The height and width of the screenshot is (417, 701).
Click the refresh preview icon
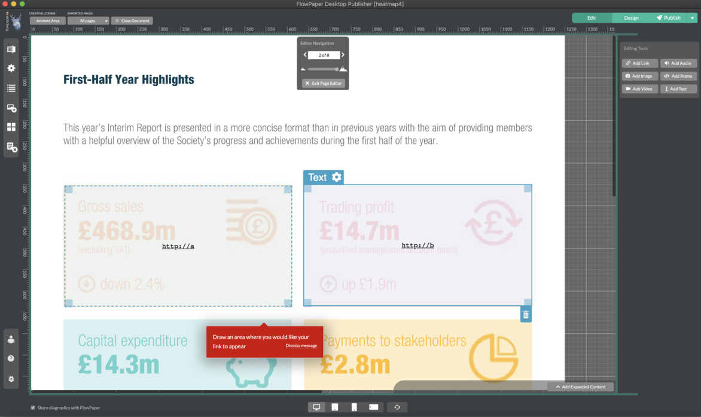click(x=397, y=407)
